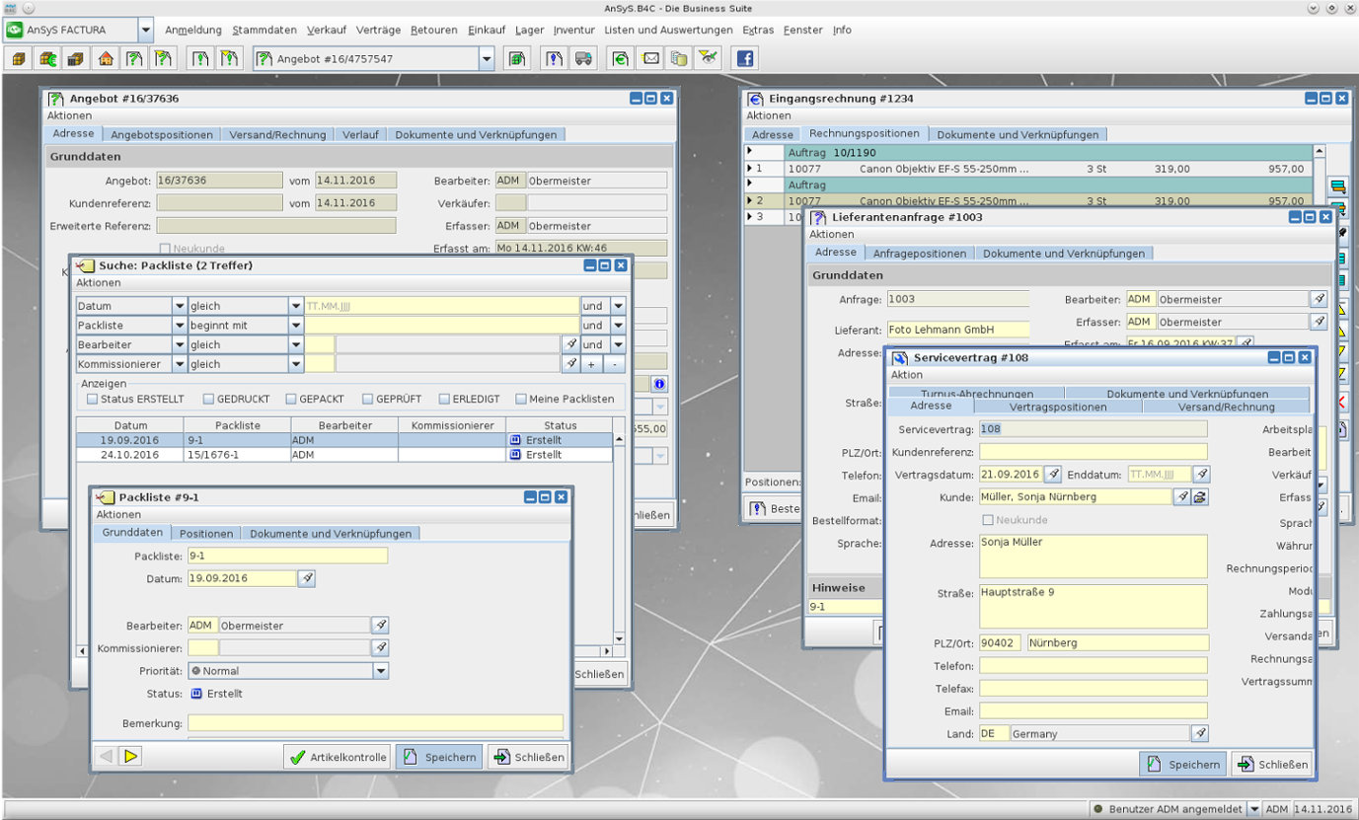
Task: Click the house icon in the main toolbar
Action: coord(105,59)
